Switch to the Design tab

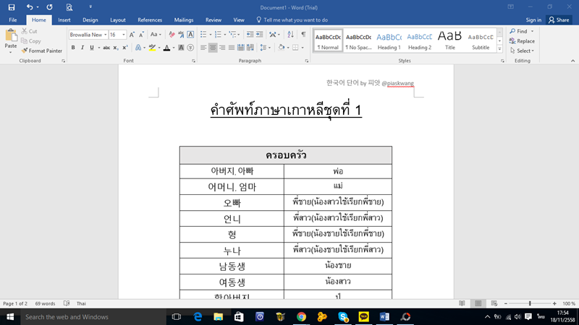click(x=90, y=20)
